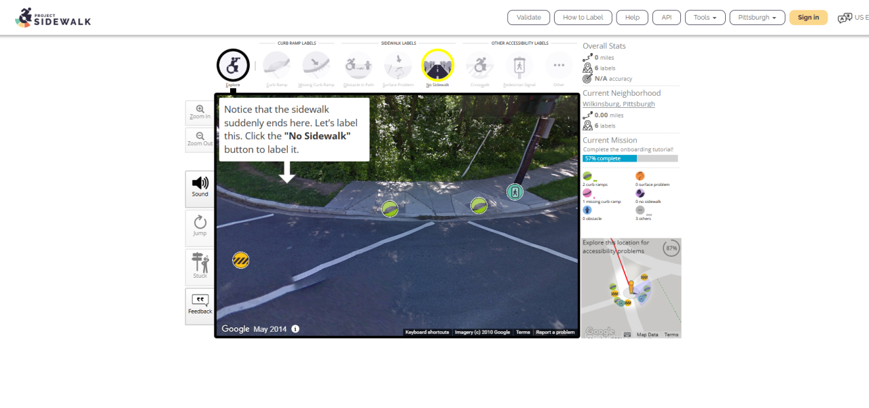Open the Other labels icon

559,65
